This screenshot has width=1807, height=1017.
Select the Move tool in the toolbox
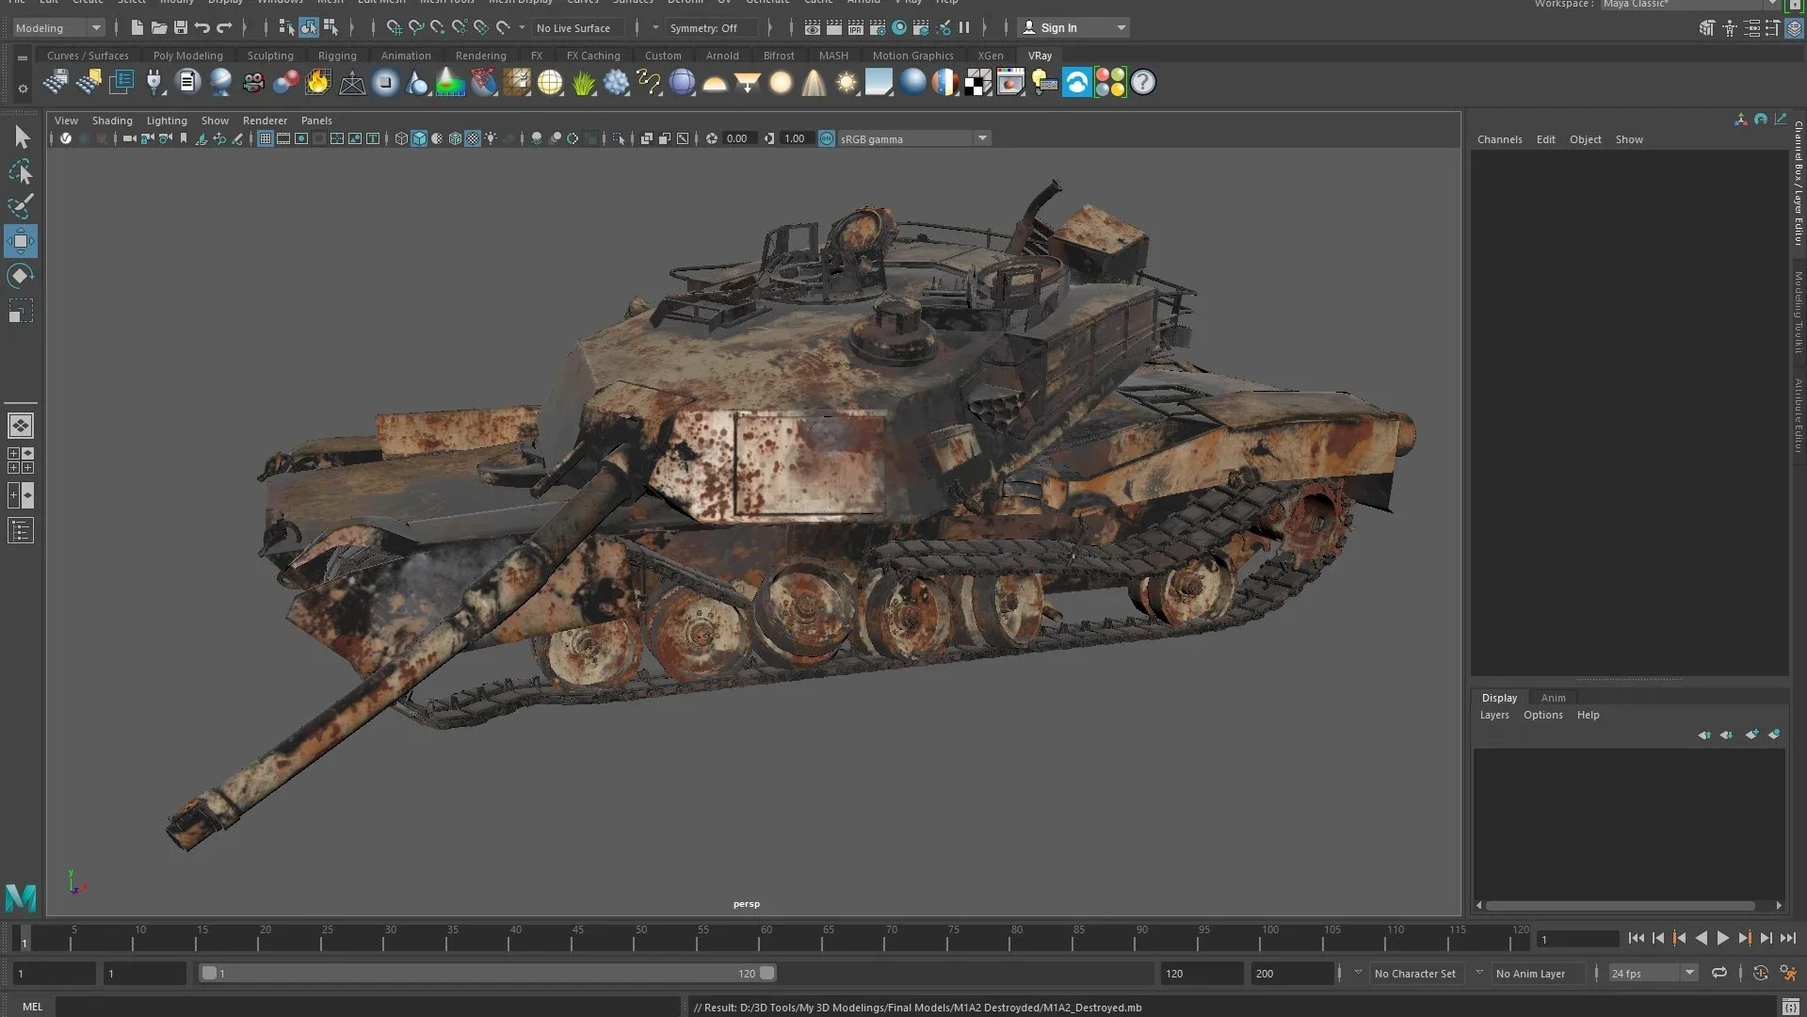click(x=21, y=241)
